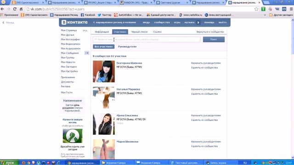Select the Руководители filter
Image resolution: width=294 pixels, height=165 pixels.
pos(127,47)
